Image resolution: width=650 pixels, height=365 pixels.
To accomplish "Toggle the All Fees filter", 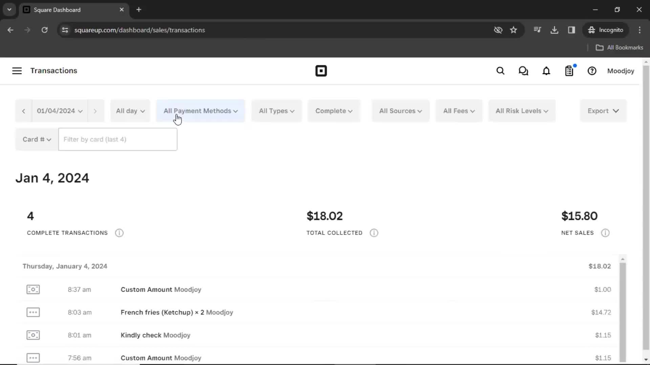I will 458,111.
